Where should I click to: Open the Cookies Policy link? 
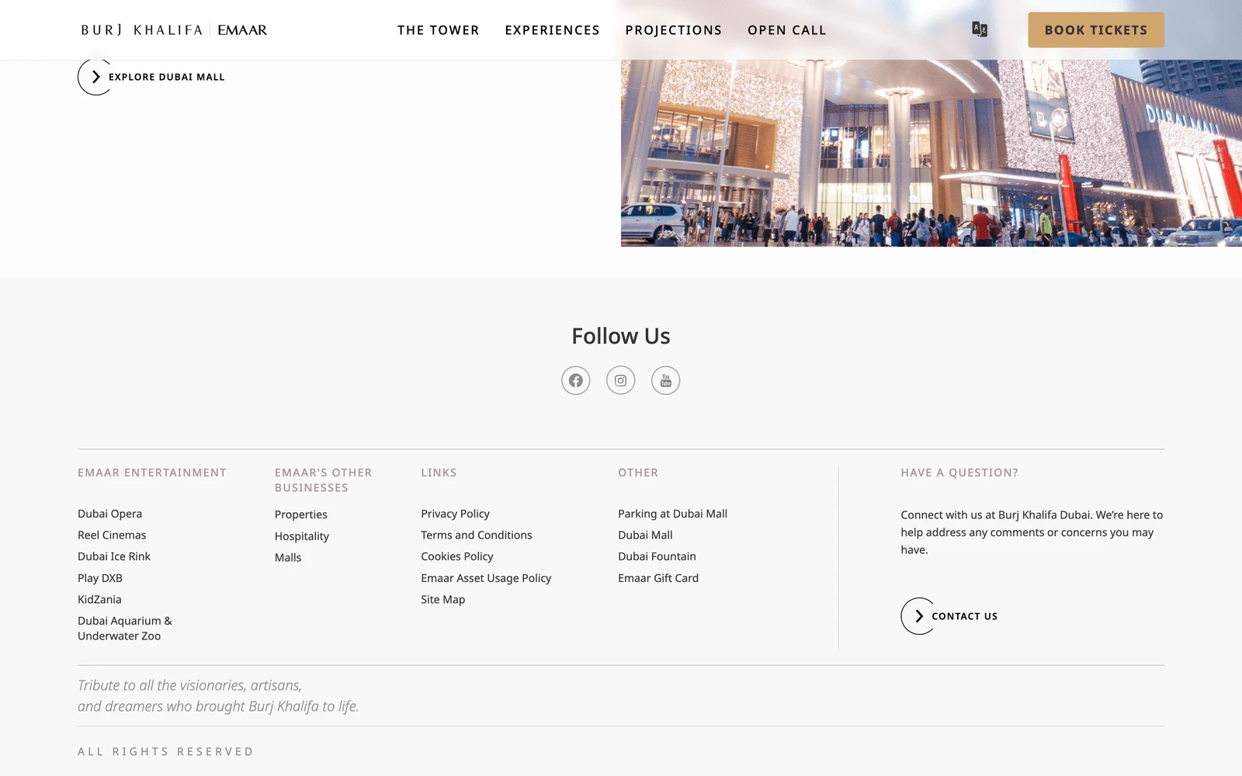tap(457, 556)
